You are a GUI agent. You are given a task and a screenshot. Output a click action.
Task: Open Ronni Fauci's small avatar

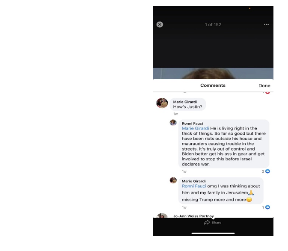(x=173, y=122)
